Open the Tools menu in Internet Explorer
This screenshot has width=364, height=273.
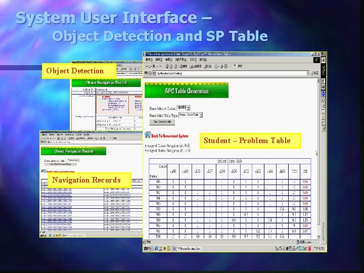click(x=193, y=60)
